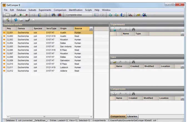Open the Files panel column dropdown arrow
Screen dimensions: 187x122
pos(183,67)
